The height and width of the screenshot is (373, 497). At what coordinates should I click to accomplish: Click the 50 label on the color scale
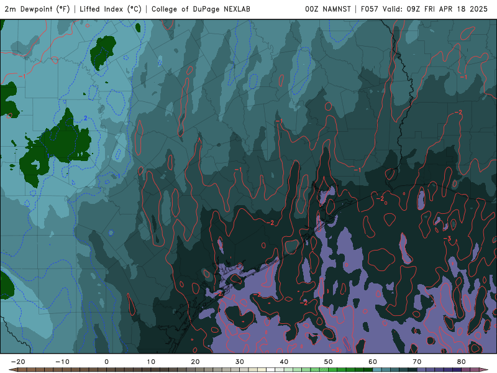coord(329,362)
